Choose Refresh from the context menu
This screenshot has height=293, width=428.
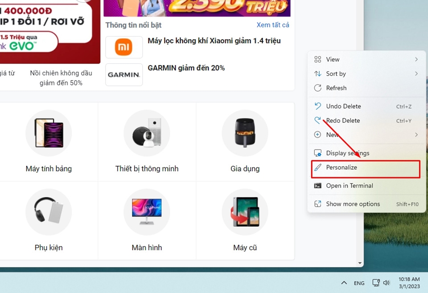pos(366,88)
